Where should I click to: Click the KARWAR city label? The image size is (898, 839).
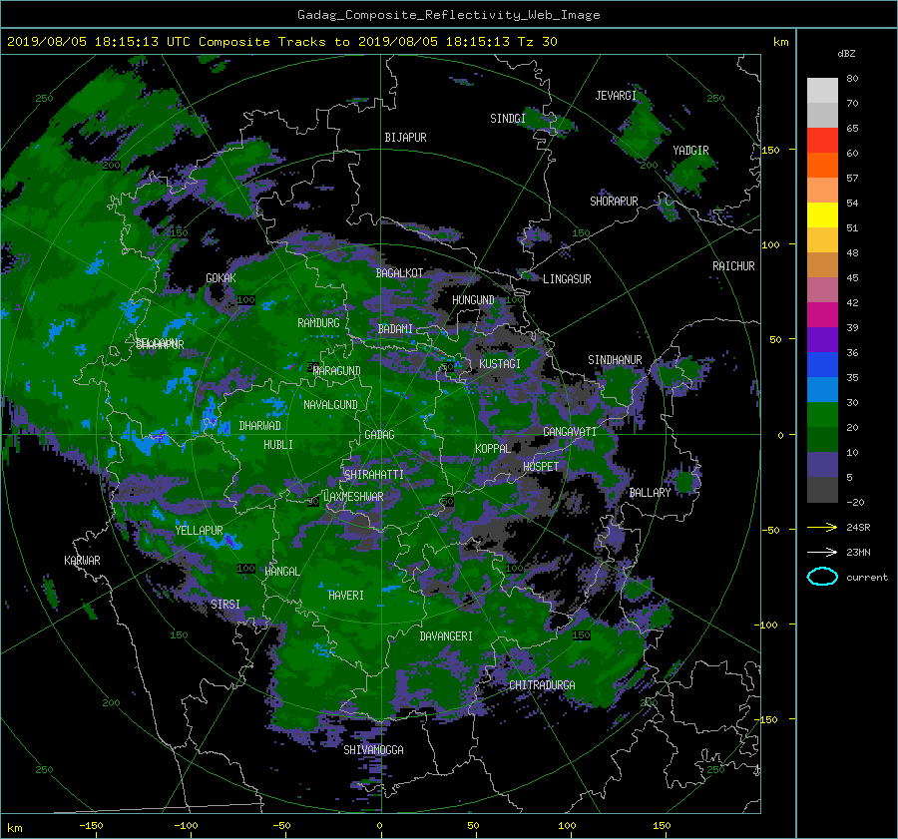[82, 561]
